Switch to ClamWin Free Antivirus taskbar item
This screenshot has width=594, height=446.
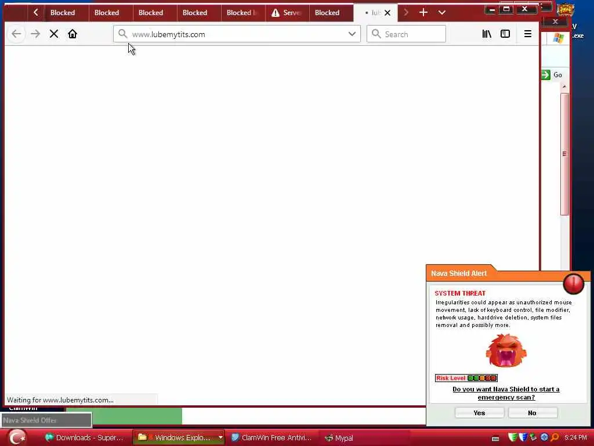[271, 438]
